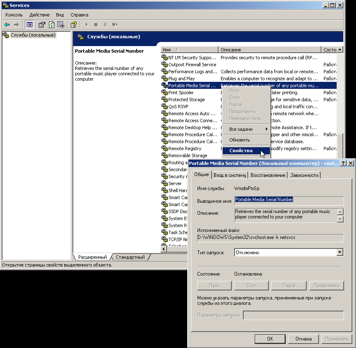Choose Обновить in the context menu
Viewport: 356px width, 348px height.
(246, 140)
